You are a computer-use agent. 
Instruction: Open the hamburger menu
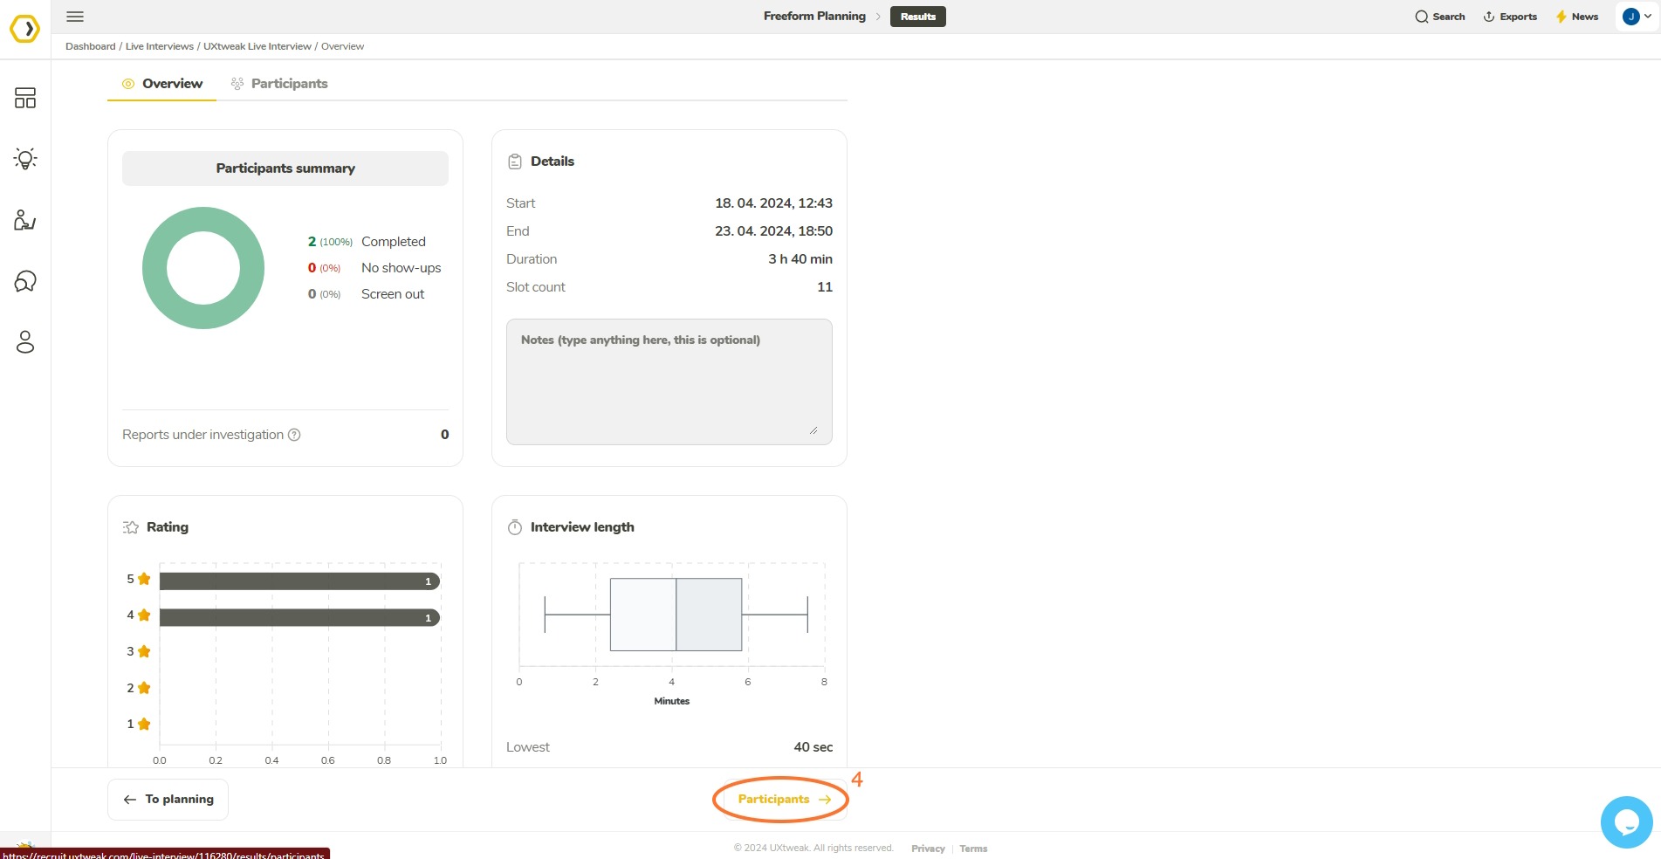pyautogui.click(x=75, y=16)
